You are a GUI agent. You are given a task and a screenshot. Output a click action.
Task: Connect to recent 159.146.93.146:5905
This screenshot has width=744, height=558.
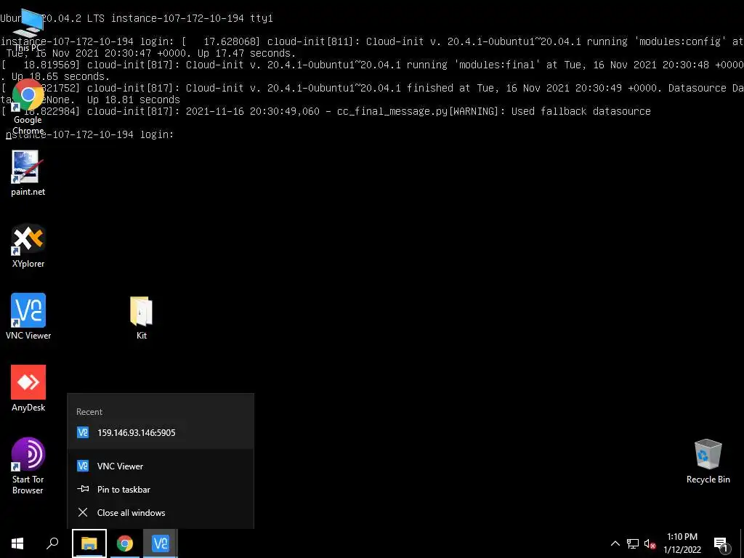(161, 433)
